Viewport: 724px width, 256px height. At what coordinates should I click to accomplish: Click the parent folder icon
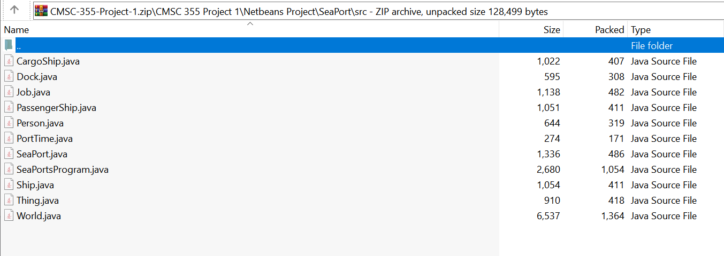click(x=9, y=45)
